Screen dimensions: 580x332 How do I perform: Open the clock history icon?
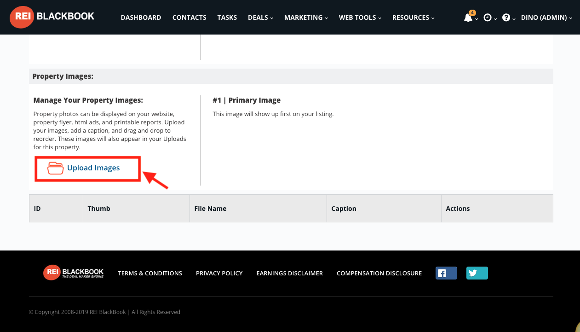(x=488, y=17)
